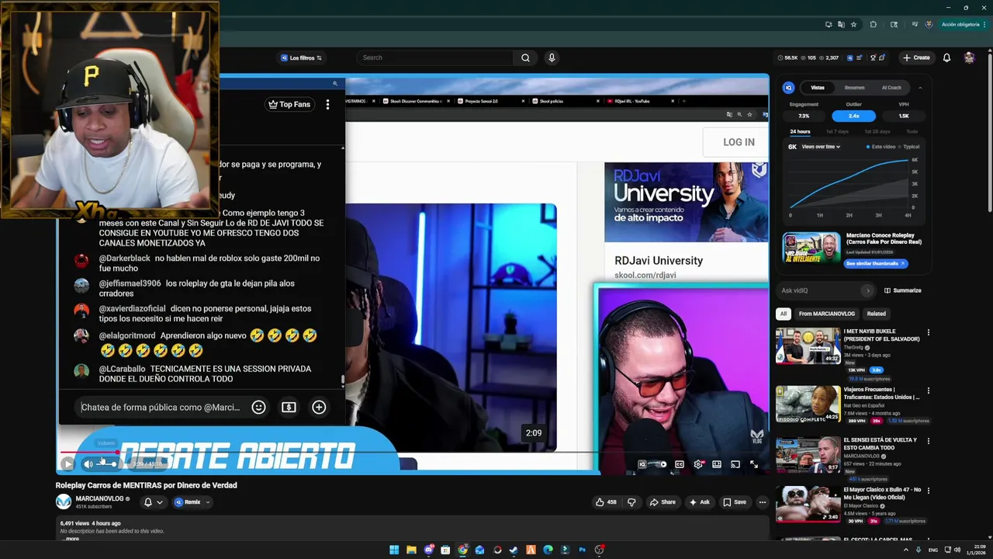Image resolution: width=993 pixels, height=559 pixels.
Task: Mute the video using the speaker icon
Action: [x=88, y=464]
